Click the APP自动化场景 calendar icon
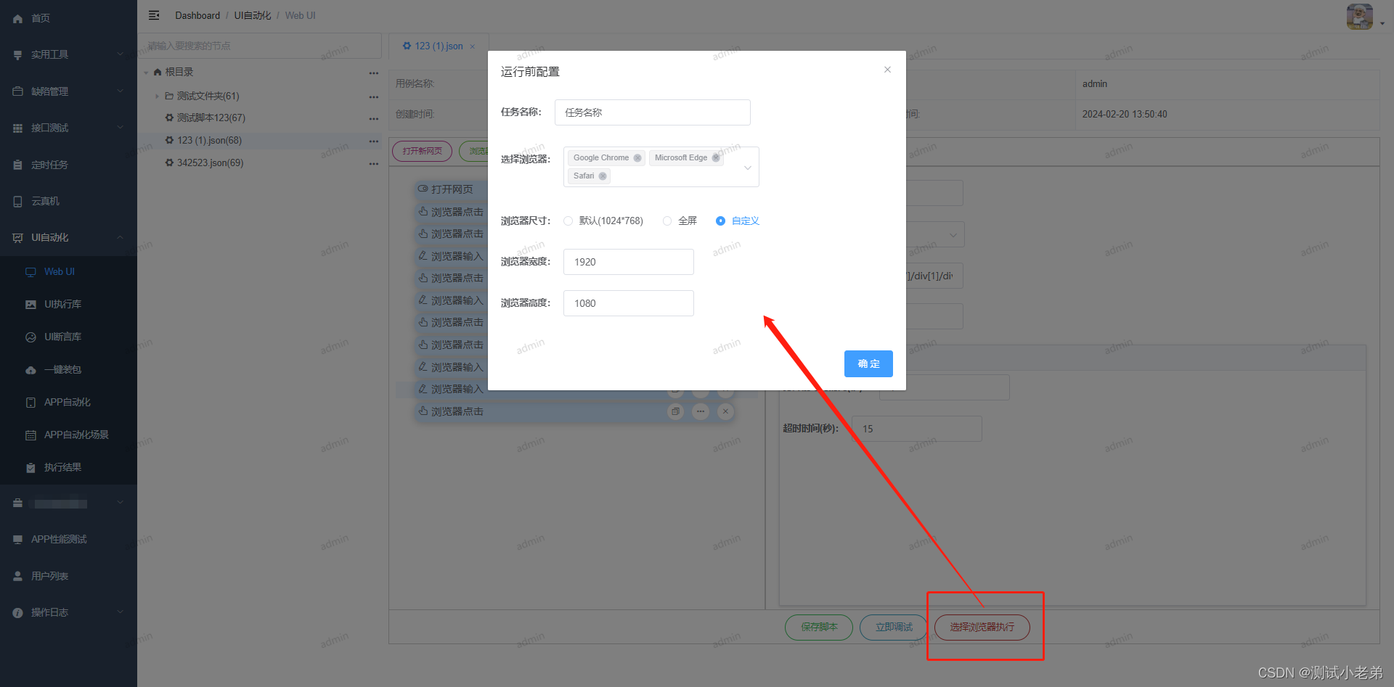Image resolution: width=1394 pixels, height=687 pixels. [x=30, y=435]
